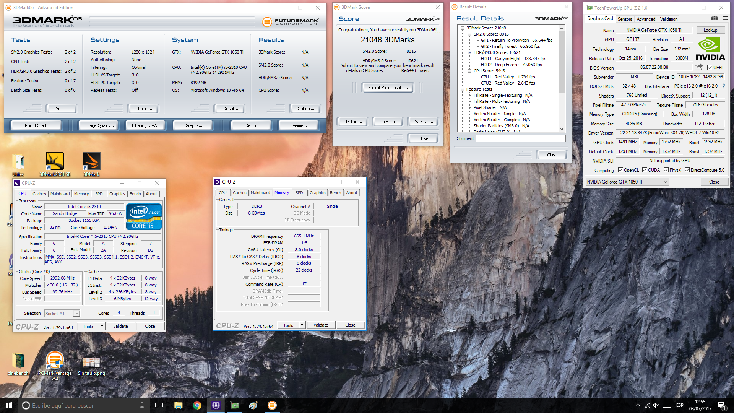The height and width of the screenshot is (413, 734).
Task: Click the BIOS export share icon in GPU-Z
Action: [x=698, y=67]
